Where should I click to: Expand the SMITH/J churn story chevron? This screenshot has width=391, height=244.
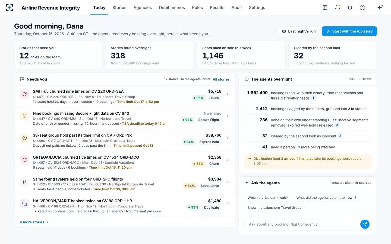click(228, 94)
